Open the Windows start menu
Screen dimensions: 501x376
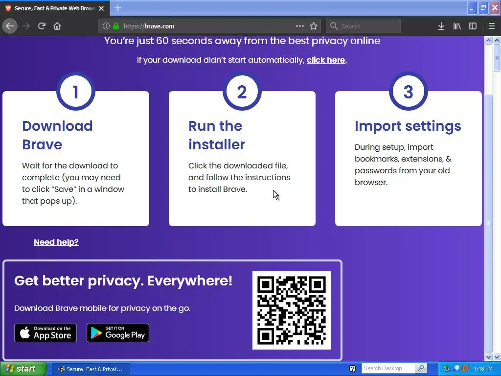(x=23, y=369)
